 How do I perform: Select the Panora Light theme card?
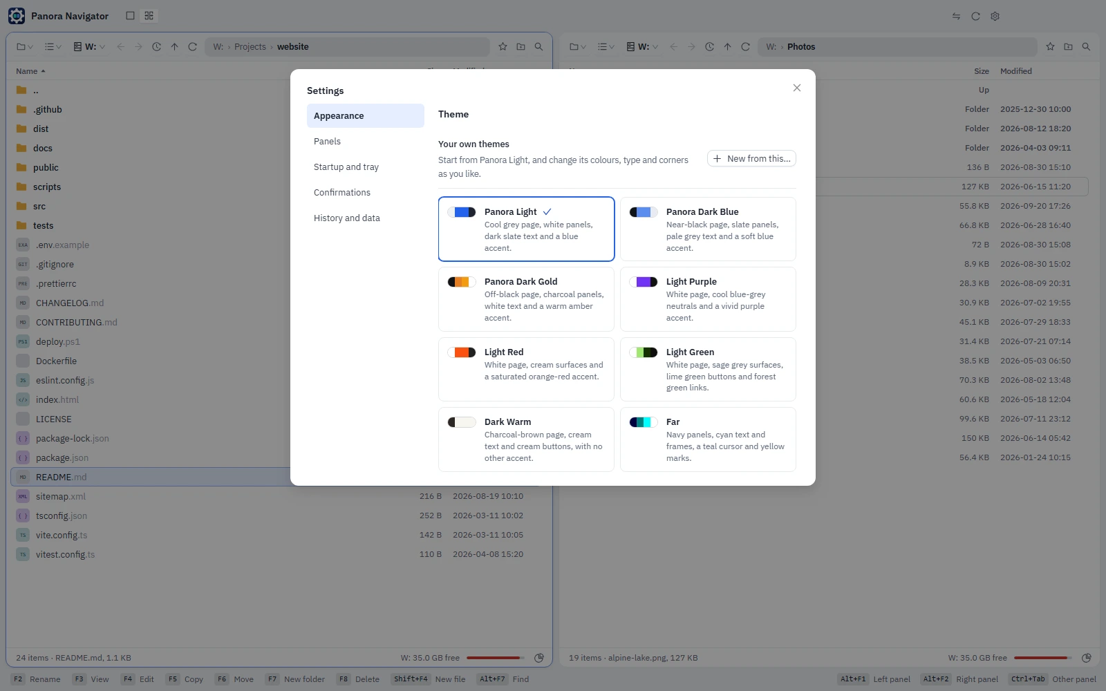526,229
